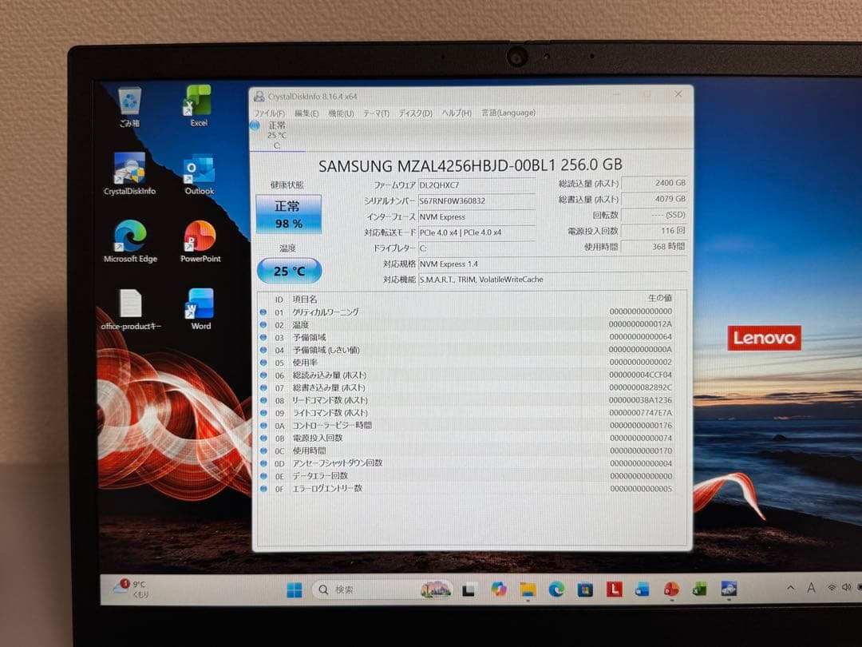This screenshot has height=647, width=862.
Task: Click the taskbar search box
Action: [x=382, y=589]
